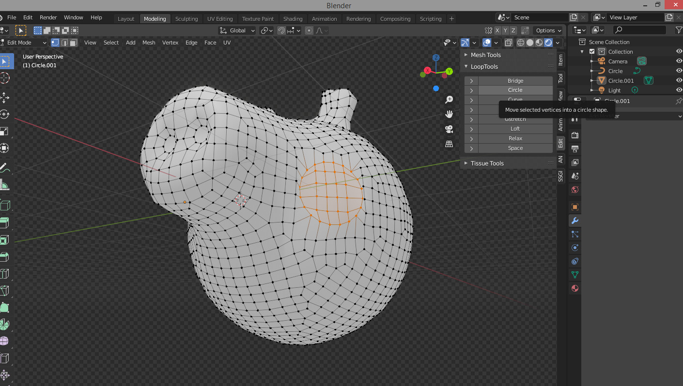
Task: Switch to the Scripting workspace tab
Action: 431,19
